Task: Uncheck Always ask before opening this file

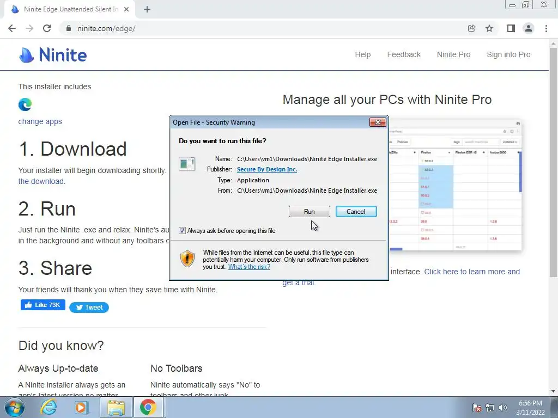Action: coord(182,231)
